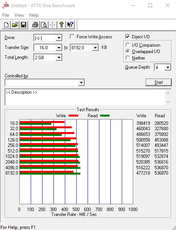
Task: Start the disk benchmark
Action: 159,82
